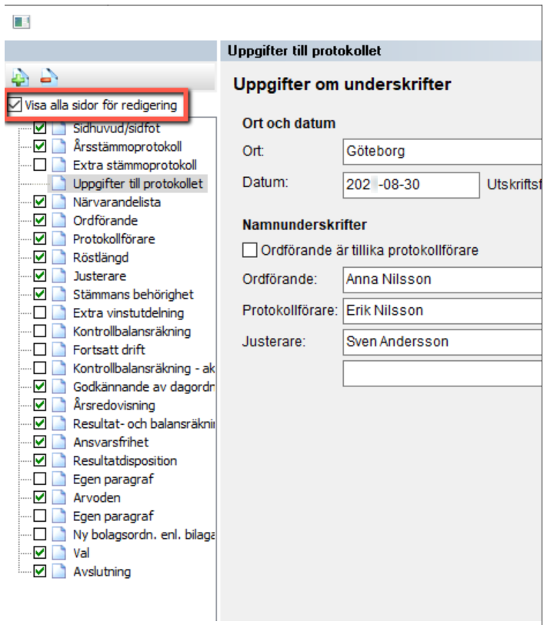547x625 pixels.
Task: Uncheck the Val checkbox
Action: tap(40, 553)
